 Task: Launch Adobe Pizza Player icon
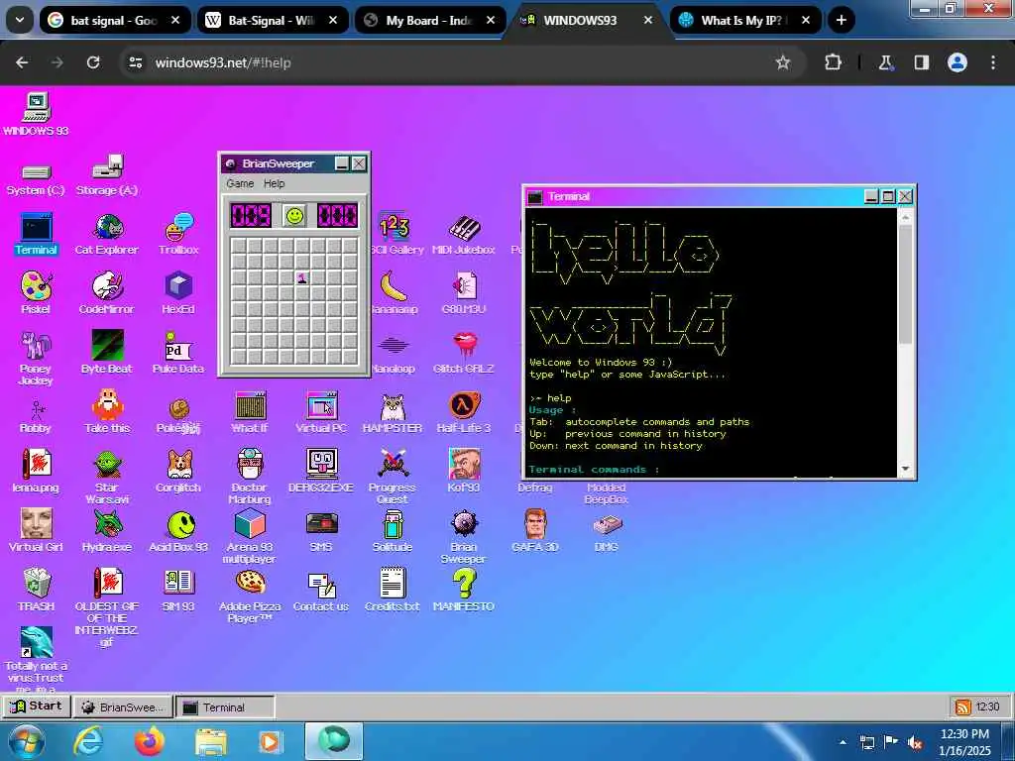click(x=249, y=596)
